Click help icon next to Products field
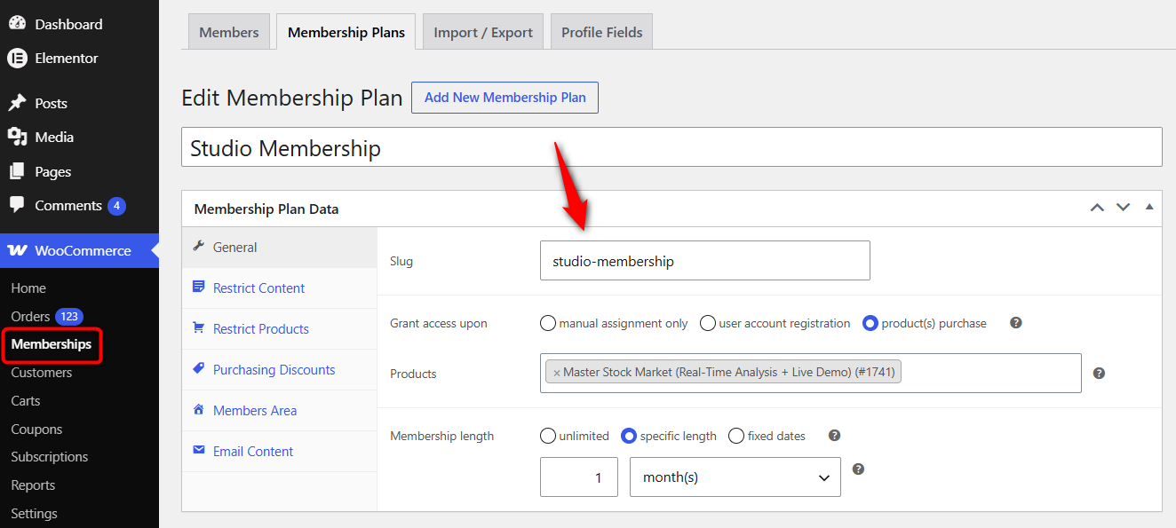Image resolution: width=1176 pixels, height=528 pixels. pyautogui.click(x=1099, y=374)
